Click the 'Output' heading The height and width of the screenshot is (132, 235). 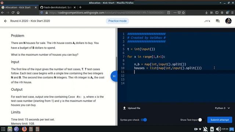click(17, 89)
